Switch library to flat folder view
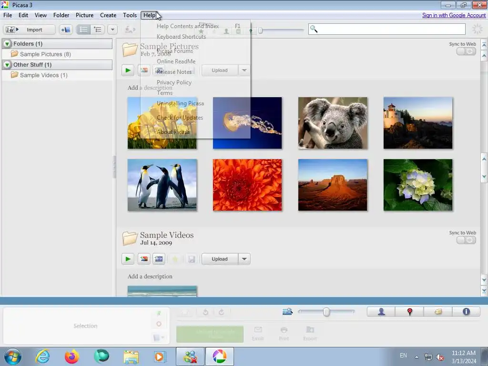488x366 pixels. (83, 30)
